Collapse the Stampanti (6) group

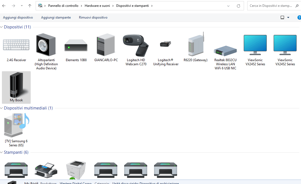pos(2,152)
